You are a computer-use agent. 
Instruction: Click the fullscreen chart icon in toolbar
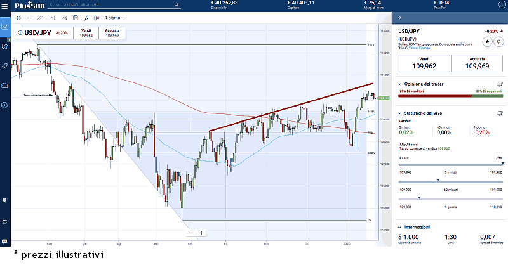[x=19, y=18]
